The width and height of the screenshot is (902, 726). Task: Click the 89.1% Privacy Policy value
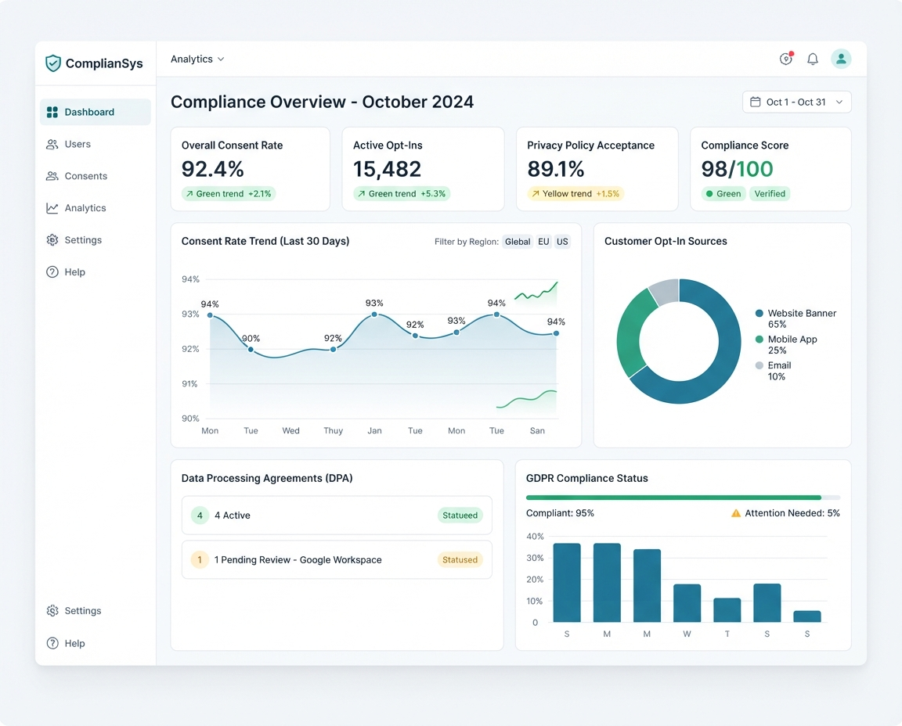pos(556,169)
